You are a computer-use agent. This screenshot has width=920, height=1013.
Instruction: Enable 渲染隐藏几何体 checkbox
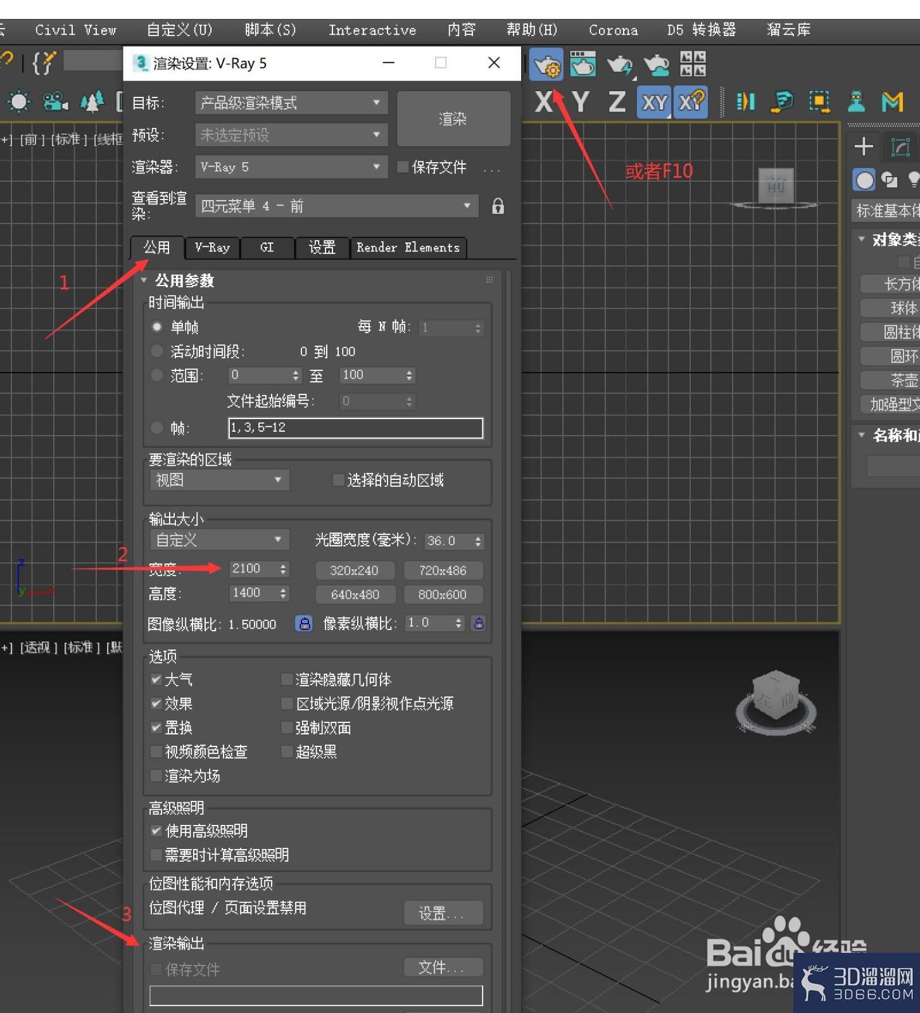(286, 679)
